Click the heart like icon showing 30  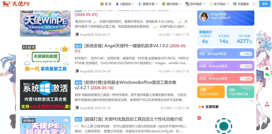[x=183, y=108]
